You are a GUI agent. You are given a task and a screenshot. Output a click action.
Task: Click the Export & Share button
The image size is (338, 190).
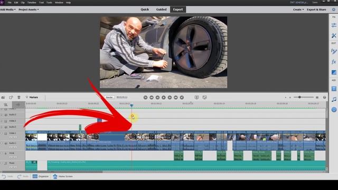[x=316, y=9]
